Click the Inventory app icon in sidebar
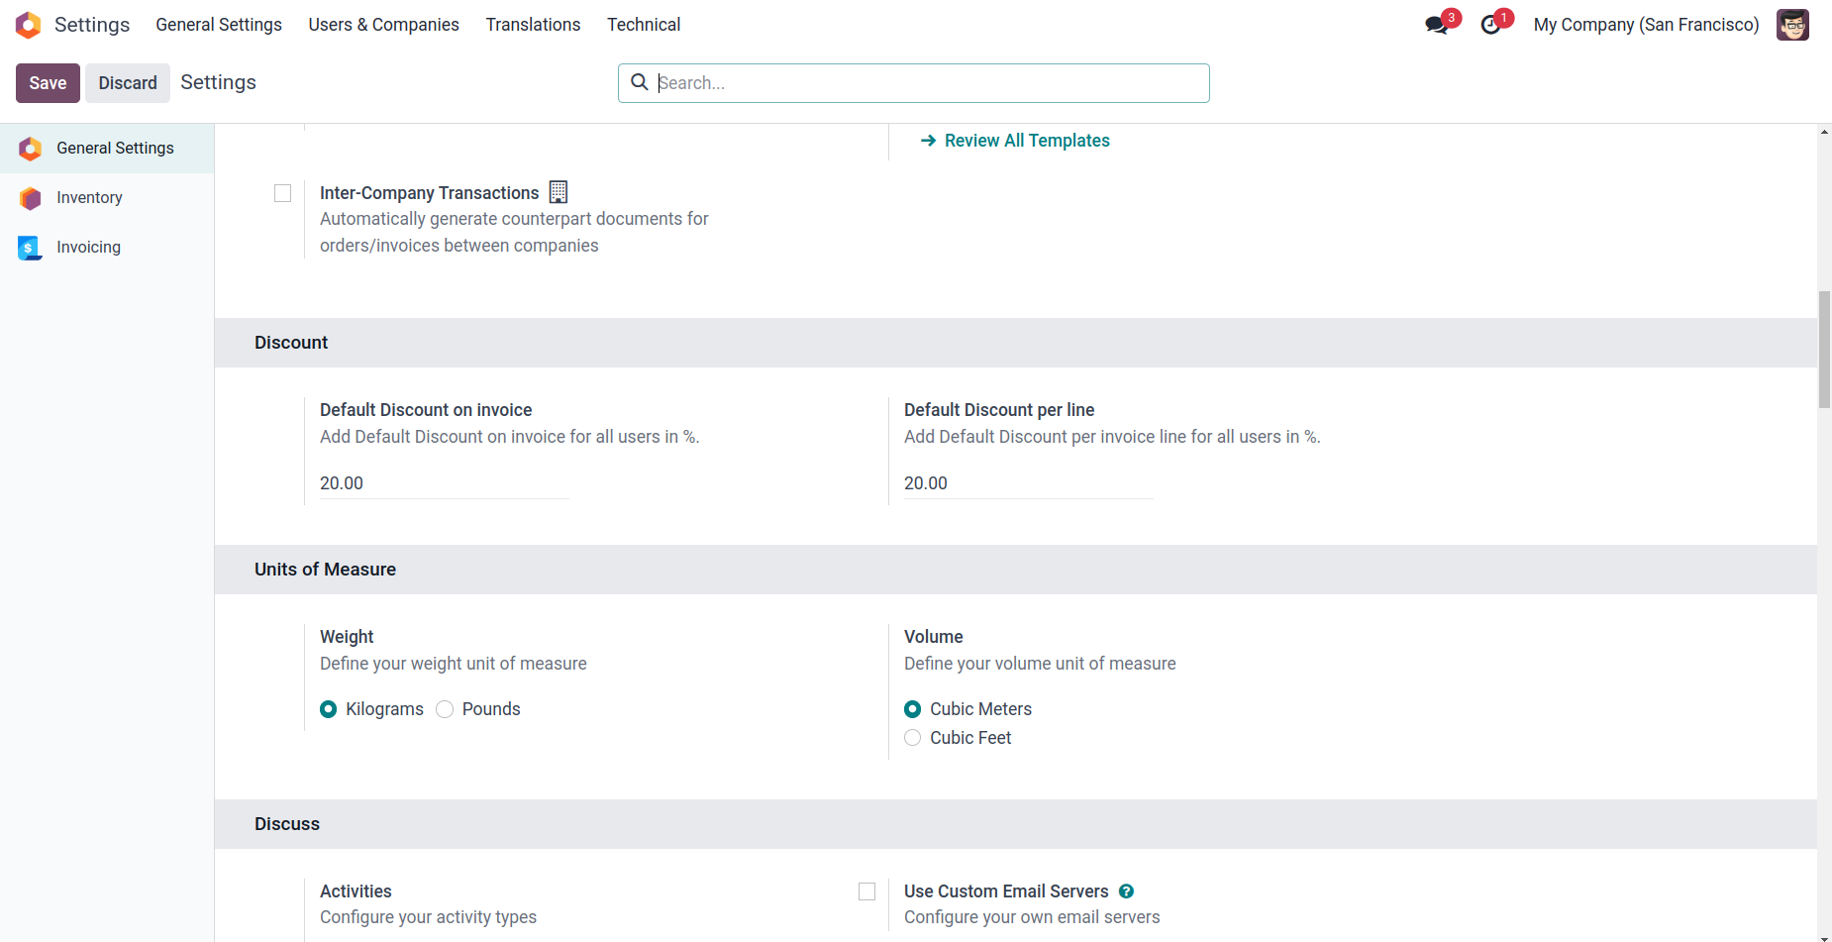The image size is (1832, 942). (31, 198)
